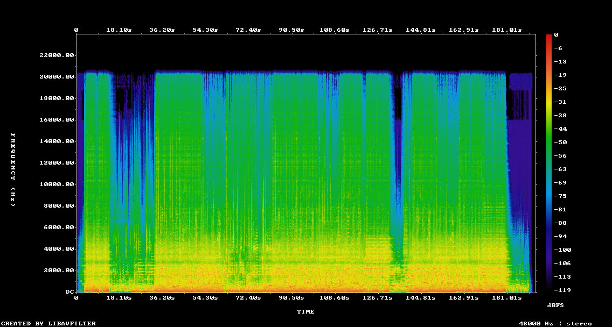Click the FREQUENCY (Hz) vertical axis title
The width and height of the screenshot is (612, 327).
pos(13,170)
